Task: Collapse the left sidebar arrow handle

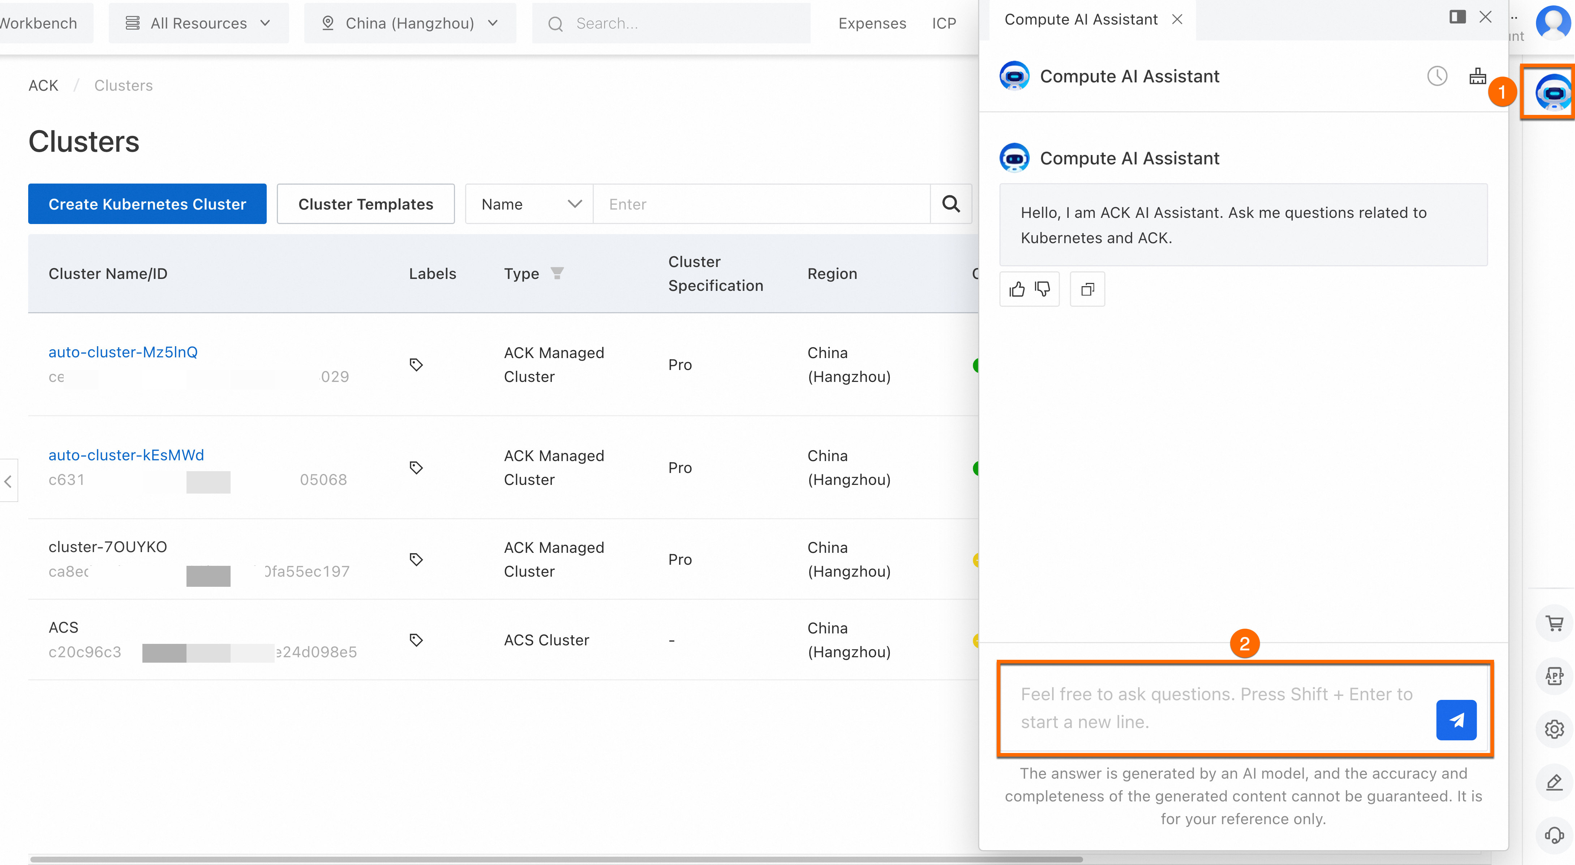Action: point(9,481)
